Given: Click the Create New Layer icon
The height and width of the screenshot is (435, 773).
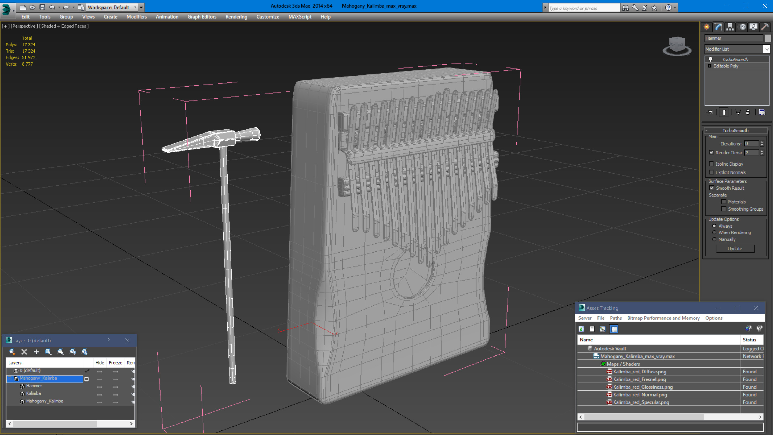Looking at the screenshot, I should click(x=12, y=352).
